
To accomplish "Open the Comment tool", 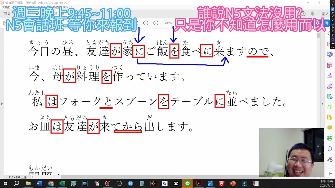I will click(x=330, y=128).
